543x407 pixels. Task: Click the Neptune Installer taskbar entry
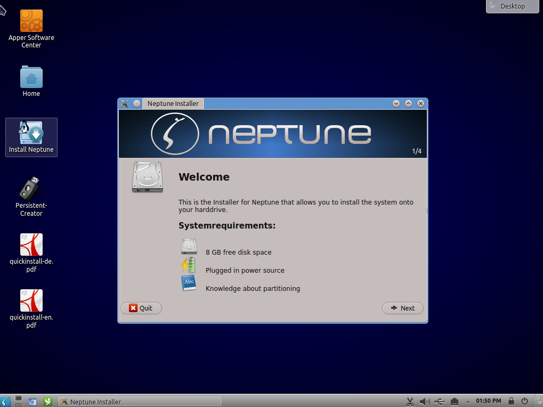point(140,402)
